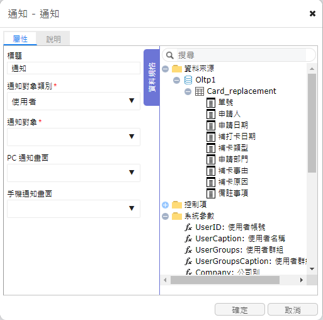This screenshot has width=323, height=320.
Task: Select the UserID function icon
Action: click(x=188, y=227)
